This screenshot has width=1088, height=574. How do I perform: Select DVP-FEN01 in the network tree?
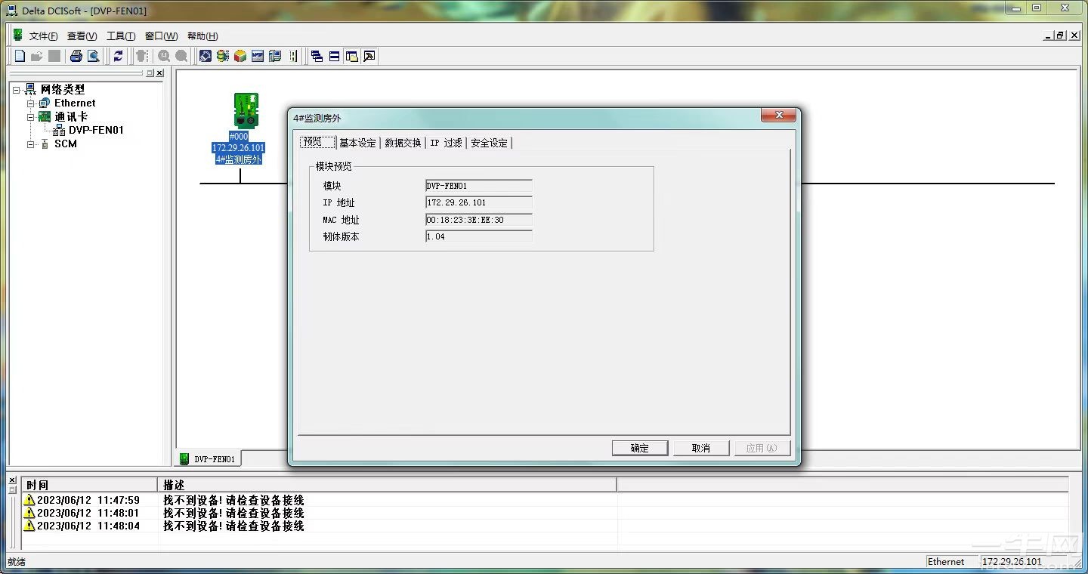(x=96, y=130)
